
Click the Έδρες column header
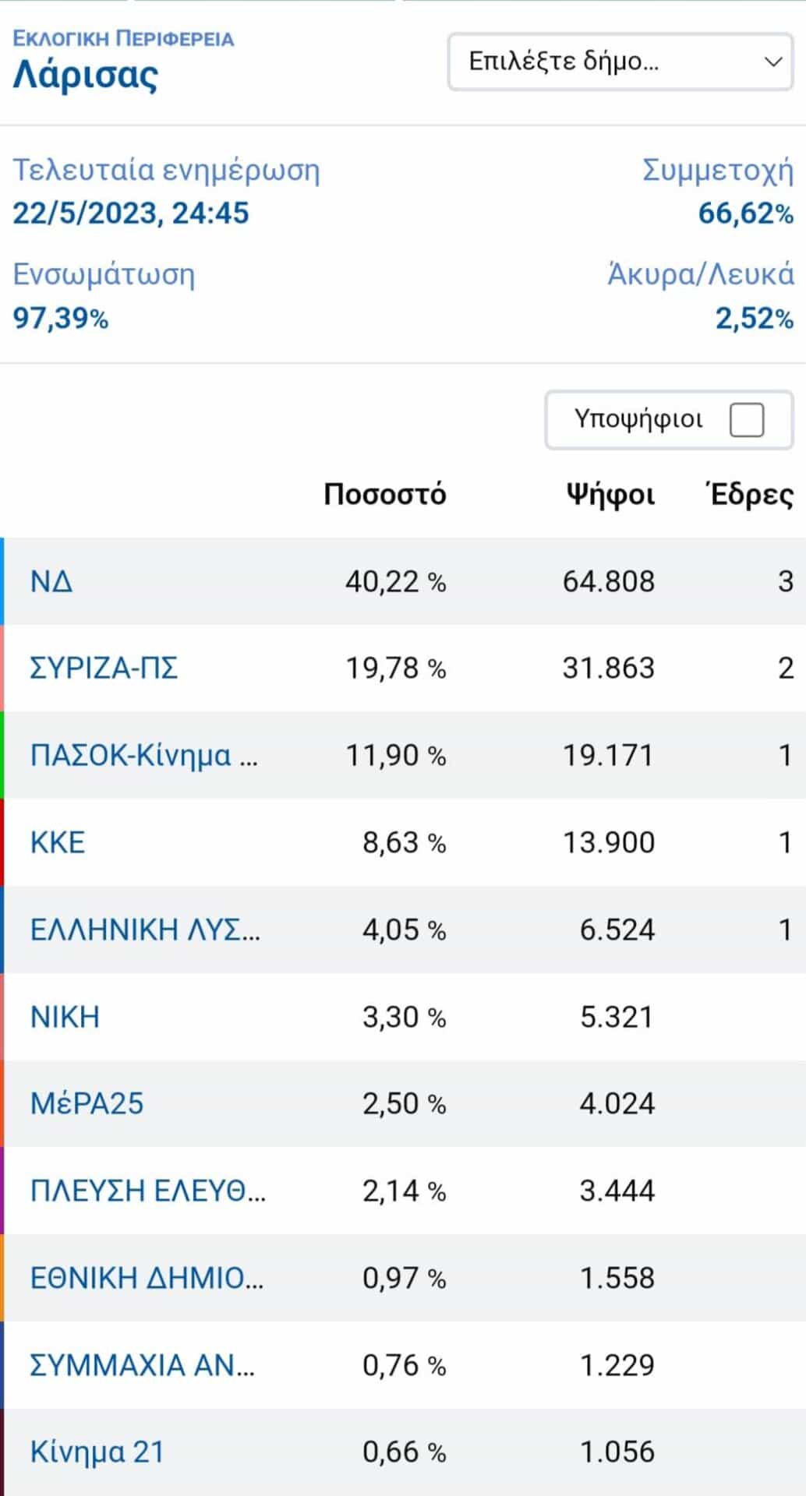click(749, 495)
